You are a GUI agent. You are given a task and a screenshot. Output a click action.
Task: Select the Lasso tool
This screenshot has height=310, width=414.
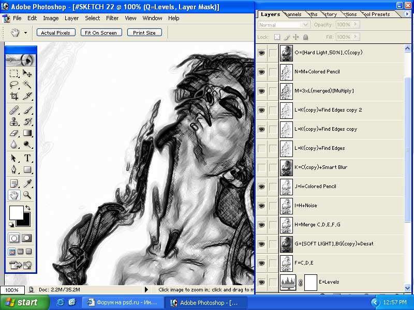pos(14,85)
